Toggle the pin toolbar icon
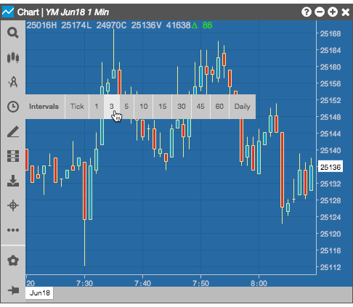 pos(13,290)
